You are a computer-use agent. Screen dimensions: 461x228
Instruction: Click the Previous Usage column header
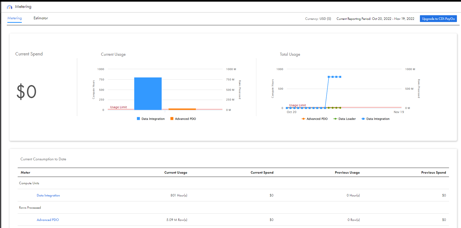pos(347,173)
